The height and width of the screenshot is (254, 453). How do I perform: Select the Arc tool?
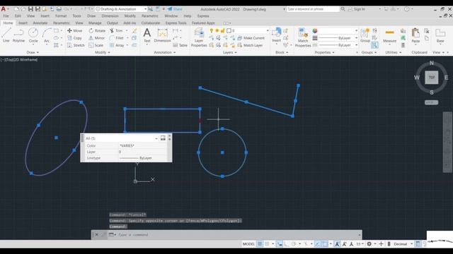(x=47, y=35)
